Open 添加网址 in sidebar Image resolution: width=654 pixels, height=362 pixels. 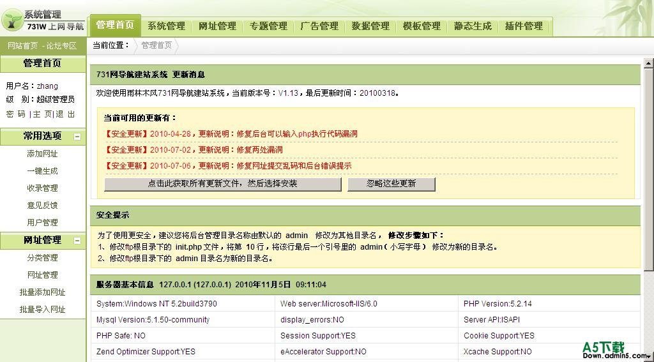coord(43,154)
